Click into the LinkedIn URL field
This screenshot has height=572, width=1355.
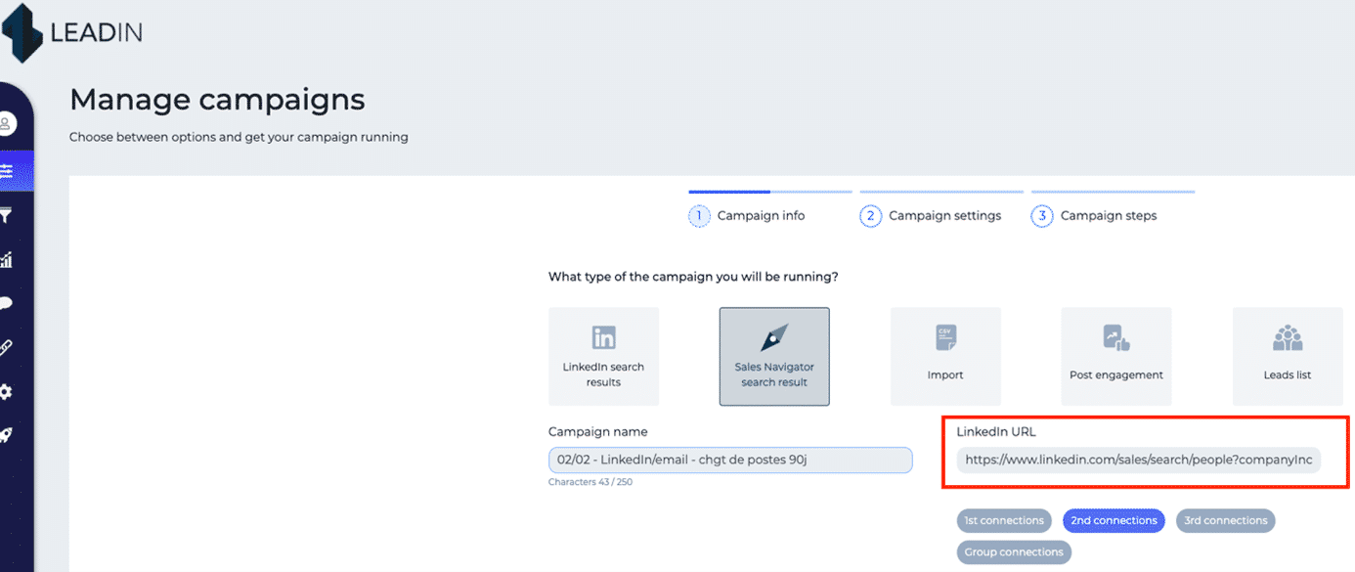(1139, 461)
